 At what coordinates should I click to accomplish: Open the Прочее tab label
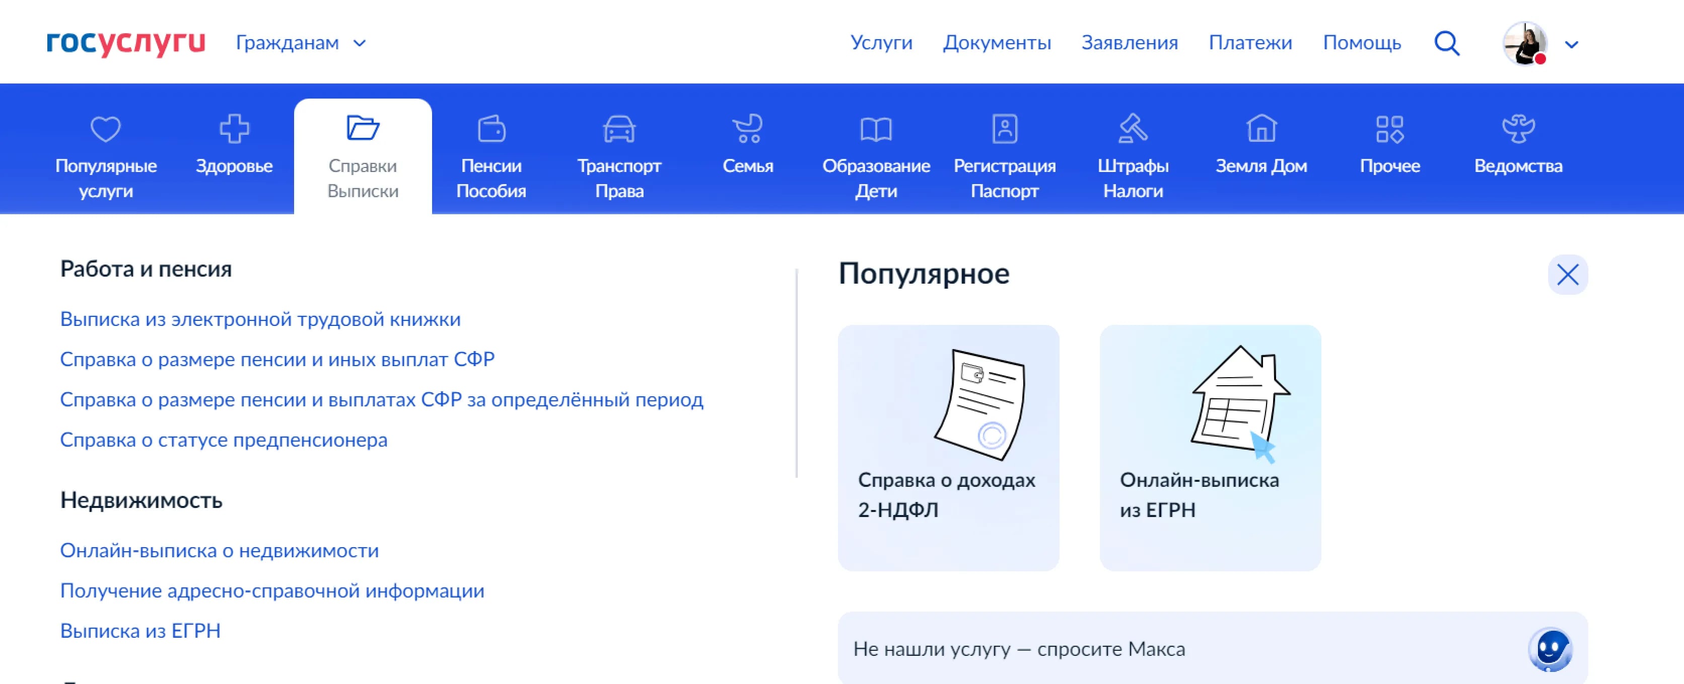pyautogui.click(x=1390, y=166)
